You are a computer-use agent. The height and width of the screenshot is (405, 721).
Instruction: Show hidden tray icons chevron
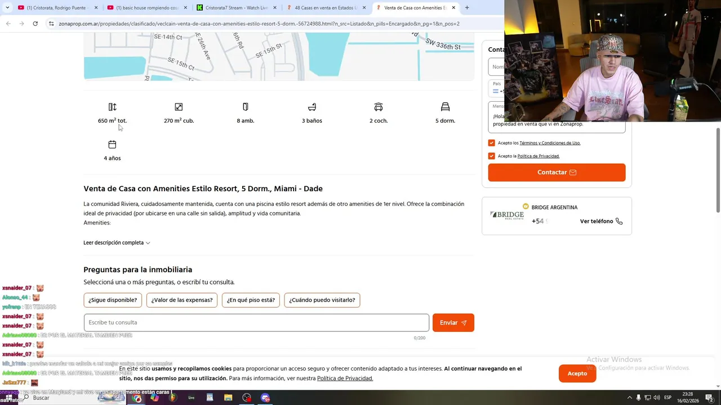630,398
